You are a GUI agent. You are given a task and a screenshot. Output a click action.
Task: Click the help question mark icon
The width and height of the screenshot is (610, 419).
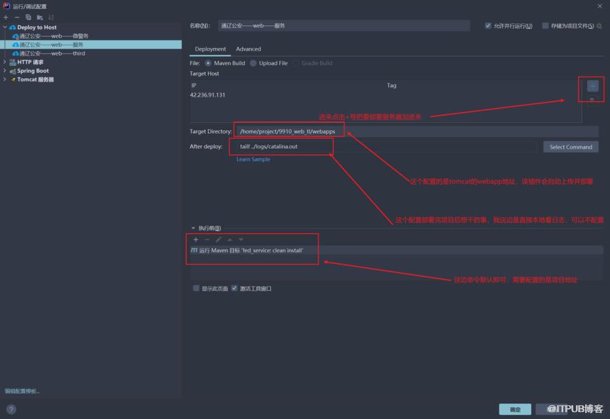pyautogui.click(x=11, y=409)
